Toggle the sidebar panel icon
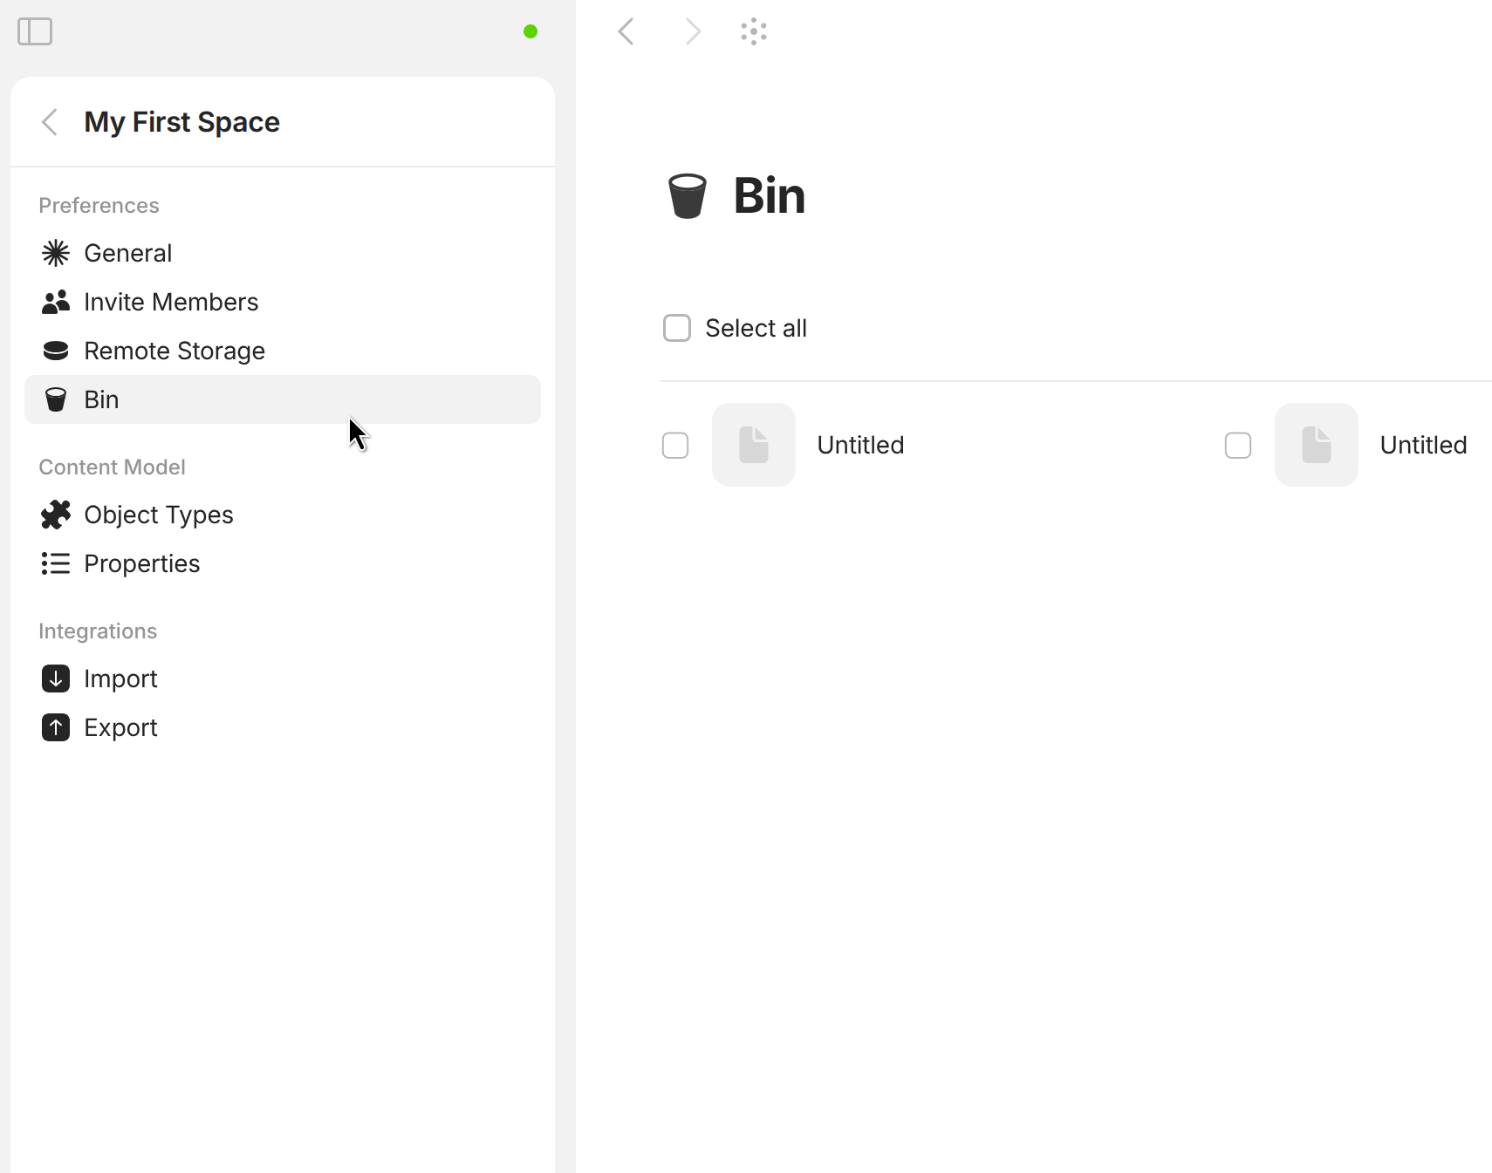The height and width of the screenshot is (1173, 1492). [35, 31]
